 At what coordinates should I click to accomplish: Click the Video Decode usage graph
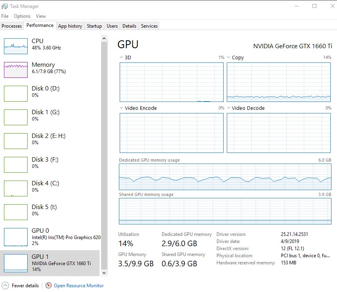[x=279, y=133]
